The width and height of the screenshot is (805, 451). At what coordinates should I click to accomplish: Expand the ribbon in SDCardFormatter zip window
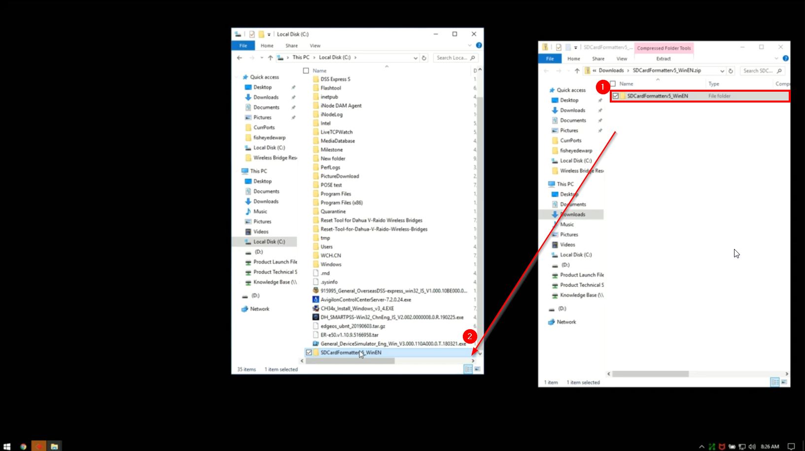pos(776,58)
